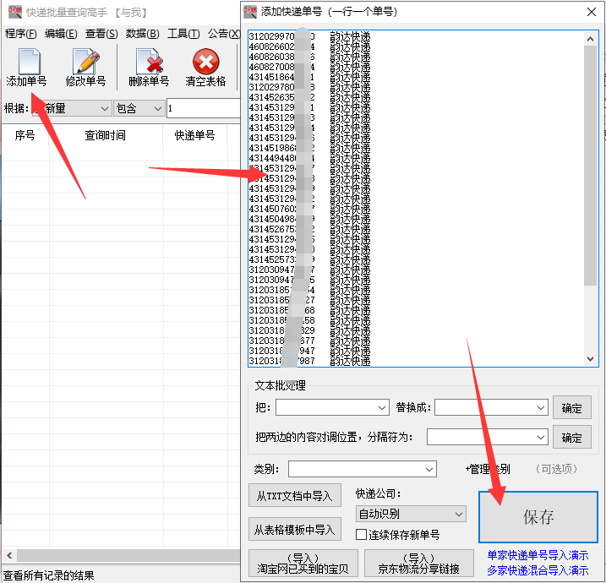Click 确定 next to the separator dropdown
The height and width of the screenshot is (583, 606).
click(571, 438)
